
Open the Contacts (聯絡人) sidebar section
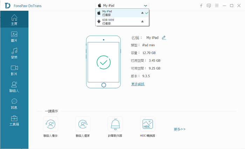tap(14, 87)
